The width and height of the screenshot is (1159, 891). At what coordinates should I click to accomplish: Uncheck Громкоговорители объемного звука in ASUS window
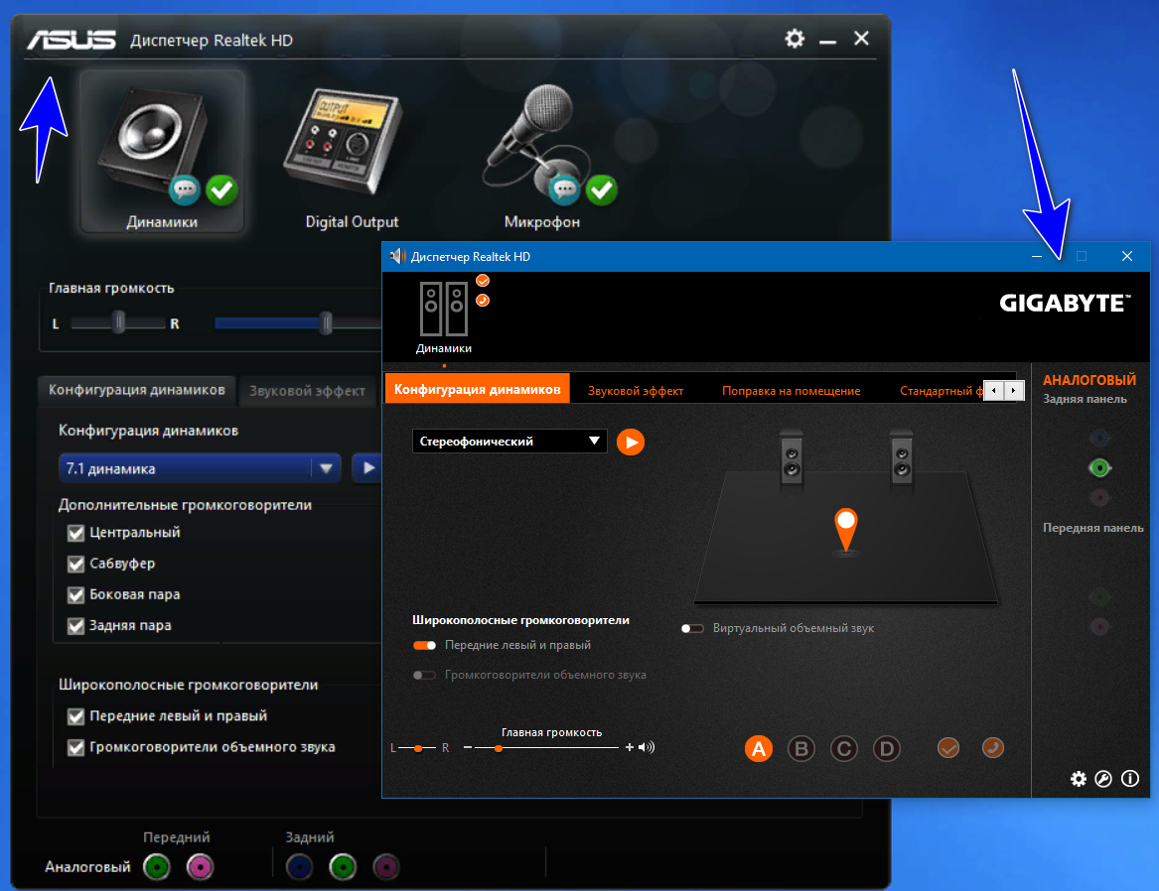[75, 747]
